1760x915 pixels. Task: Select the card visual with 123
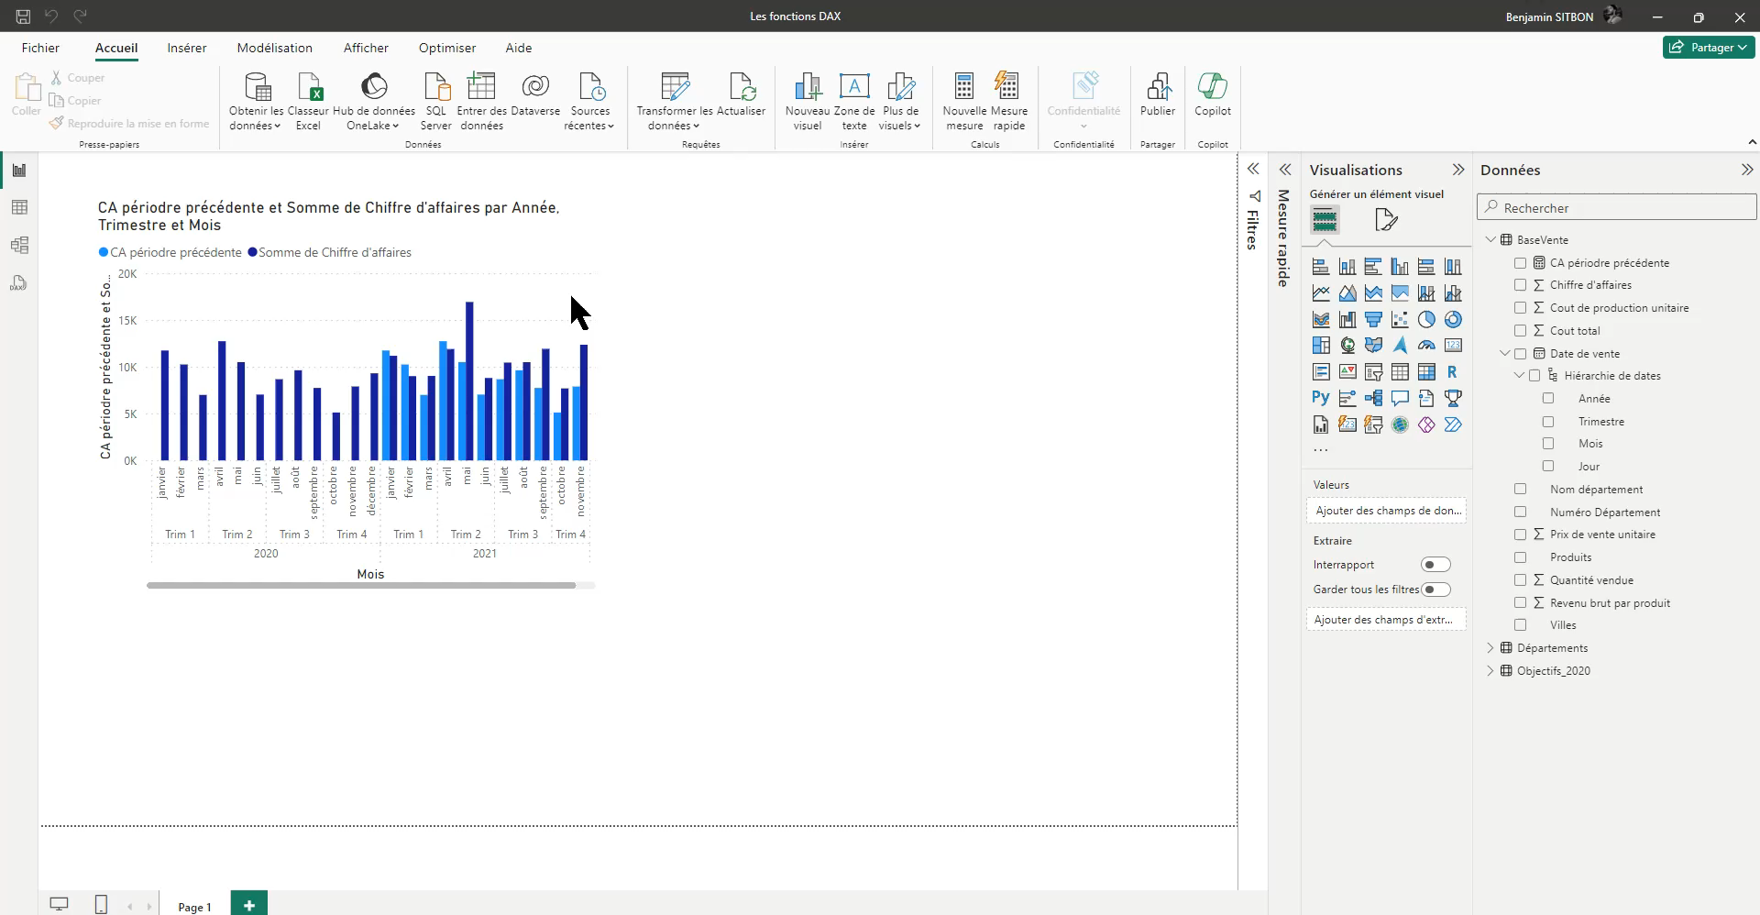coord(1453,346)
